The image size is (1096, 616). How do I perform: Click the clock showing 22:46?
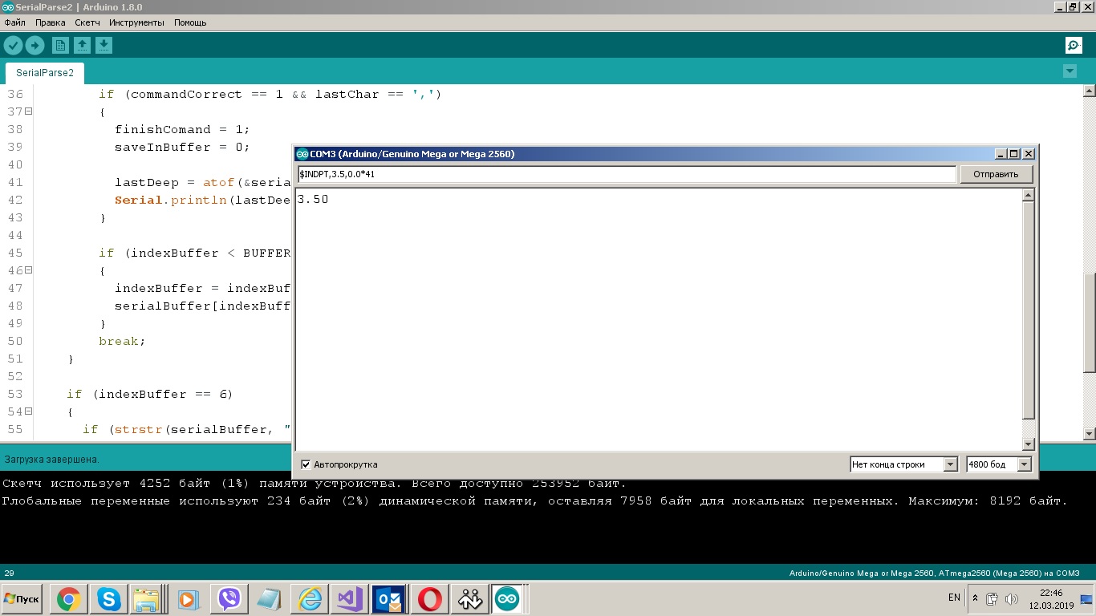click(x=1050, y=593)
